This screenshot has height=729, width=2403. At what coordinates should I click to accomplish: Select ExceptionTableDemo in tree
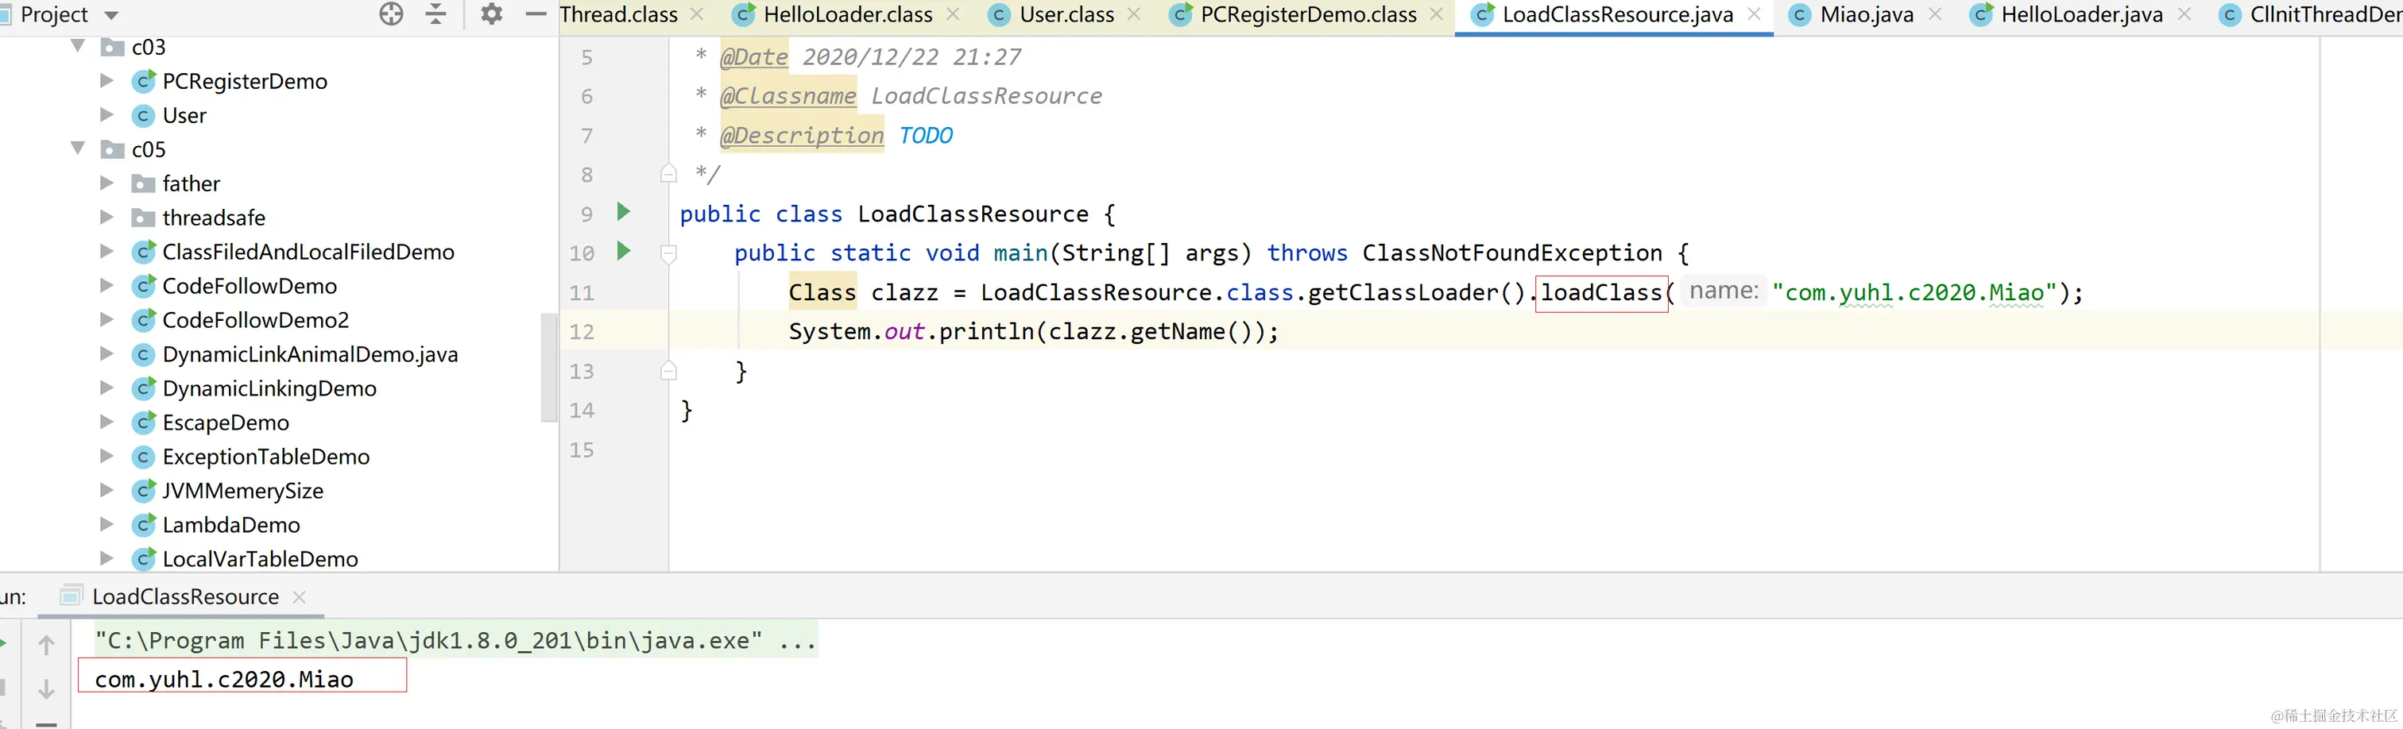click(266, 457)
